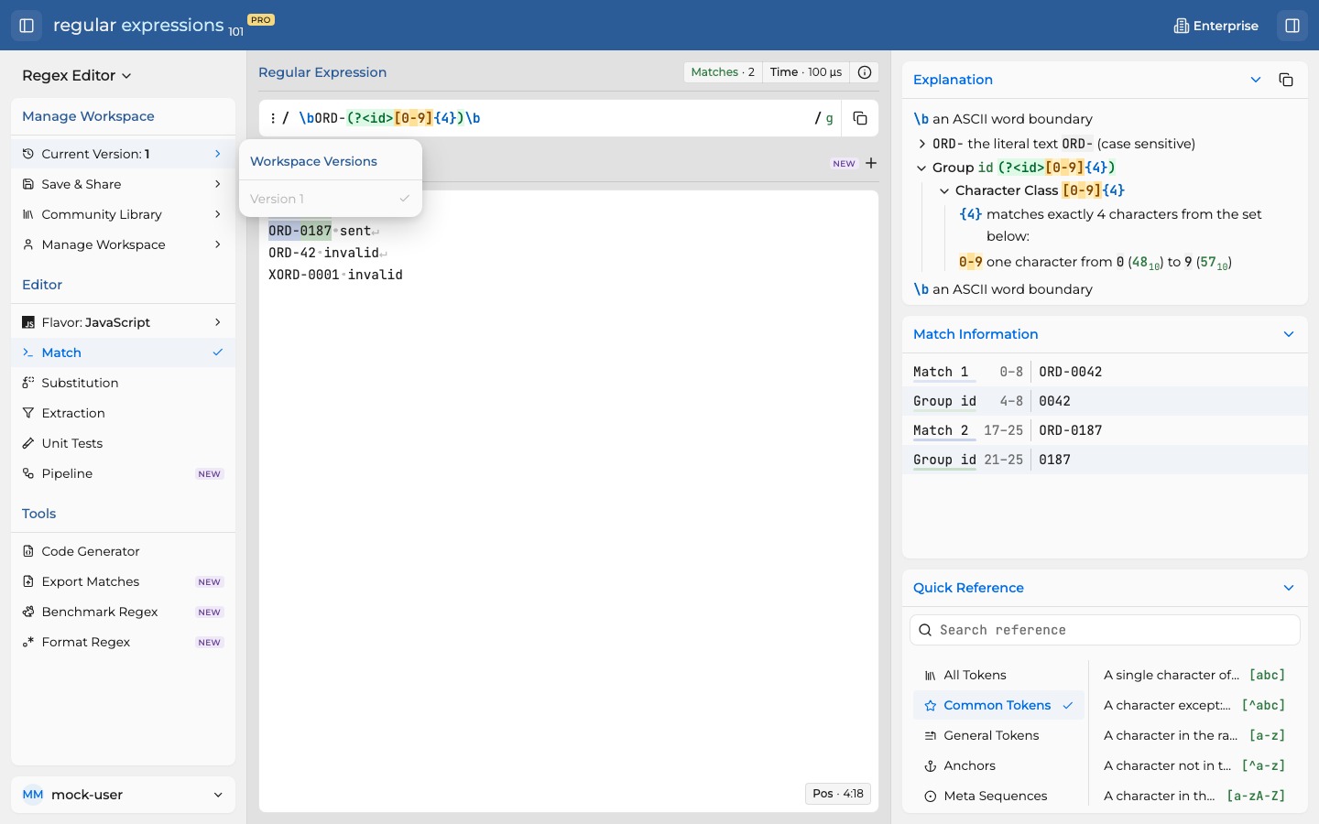The width and height of the screenshot is (1319, 824).
Task: Open the mock-user account menu
Action: tap(123, 795)
